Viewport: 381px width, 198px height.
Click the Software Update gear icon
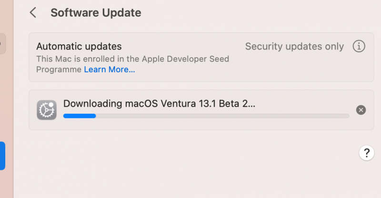[x=47, y=110]
